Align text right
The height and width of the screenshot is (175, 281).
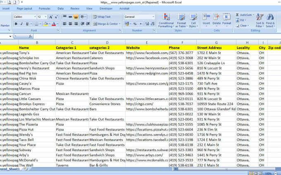pyautogui.click(x=76, y=24)
